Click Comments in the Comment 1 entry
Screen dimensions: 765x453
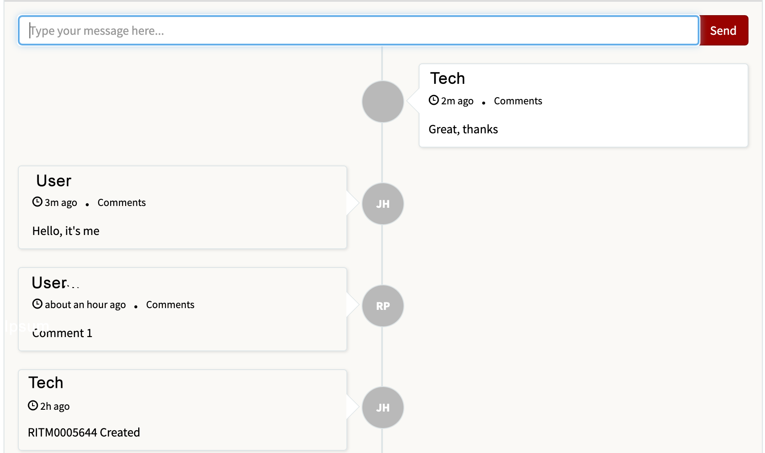(x=170, y=305)
